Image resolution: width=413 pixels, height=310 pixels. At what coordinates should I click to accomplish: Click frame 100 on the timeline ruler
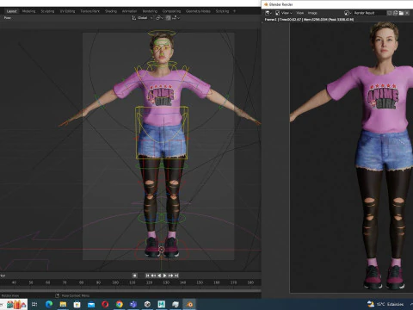(115, 282)
